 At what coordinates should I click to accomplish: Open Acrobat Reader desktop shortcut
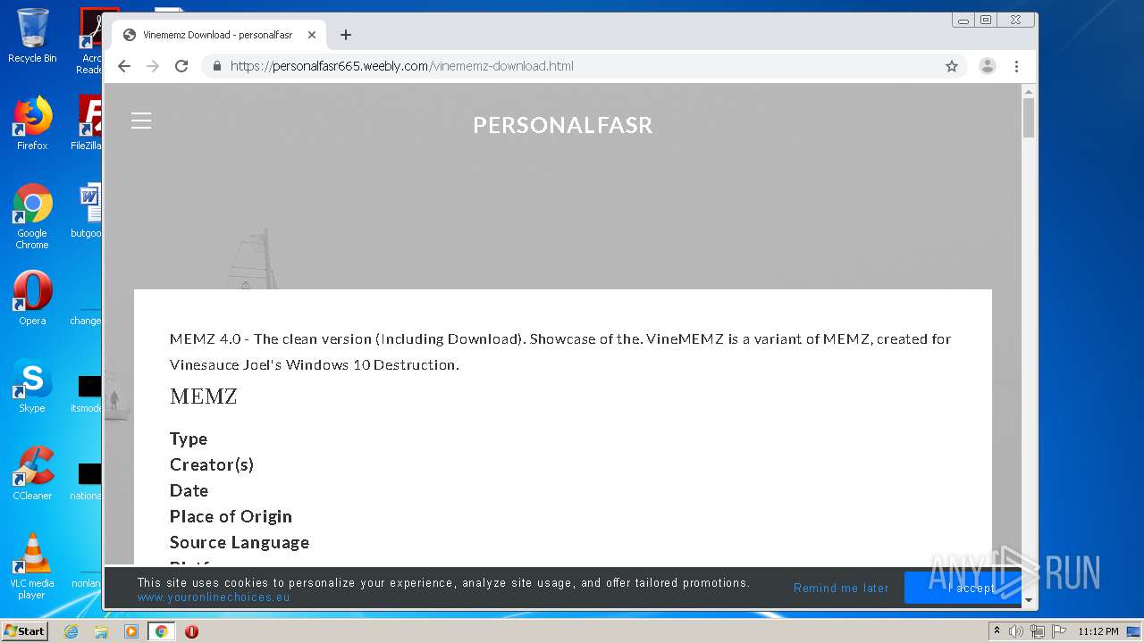(x=90, y=41)
